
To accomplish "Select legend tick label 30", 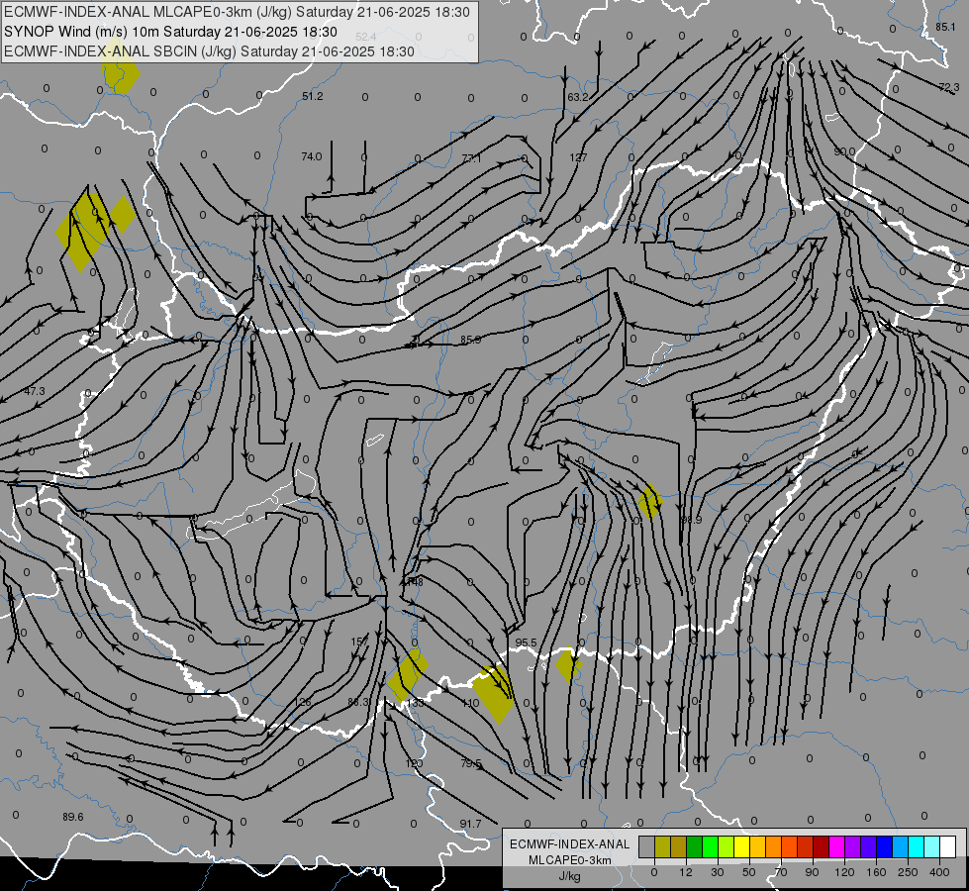I will (x=718, y=872).
